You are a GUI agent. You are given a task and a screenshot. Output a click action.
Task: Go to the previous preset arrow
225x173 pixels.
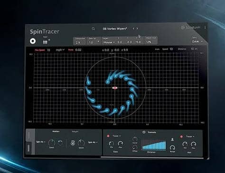click(133, 29)
